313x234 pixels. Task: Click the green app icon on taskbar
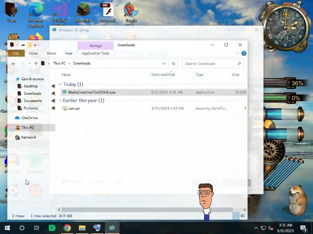(x=52, y=228)
